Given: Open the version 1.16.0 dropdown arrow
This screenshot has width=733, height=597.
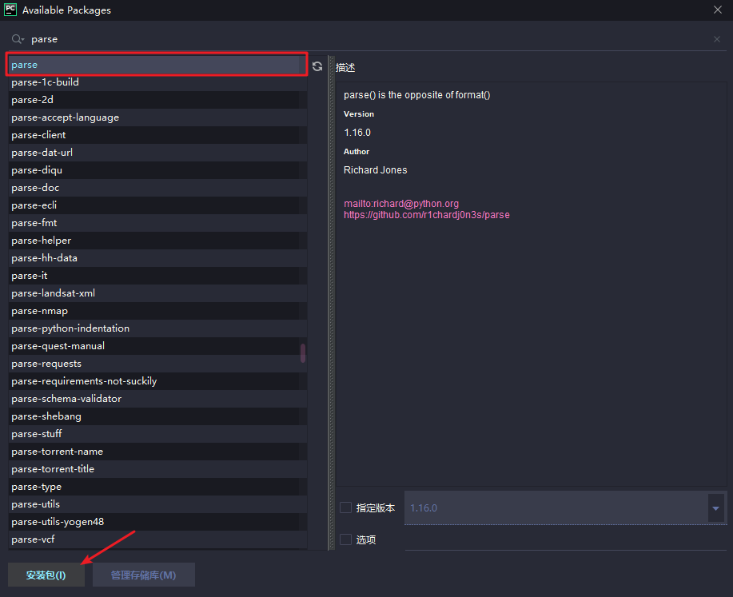Looking at the screenshot, I should pos(716,508).
